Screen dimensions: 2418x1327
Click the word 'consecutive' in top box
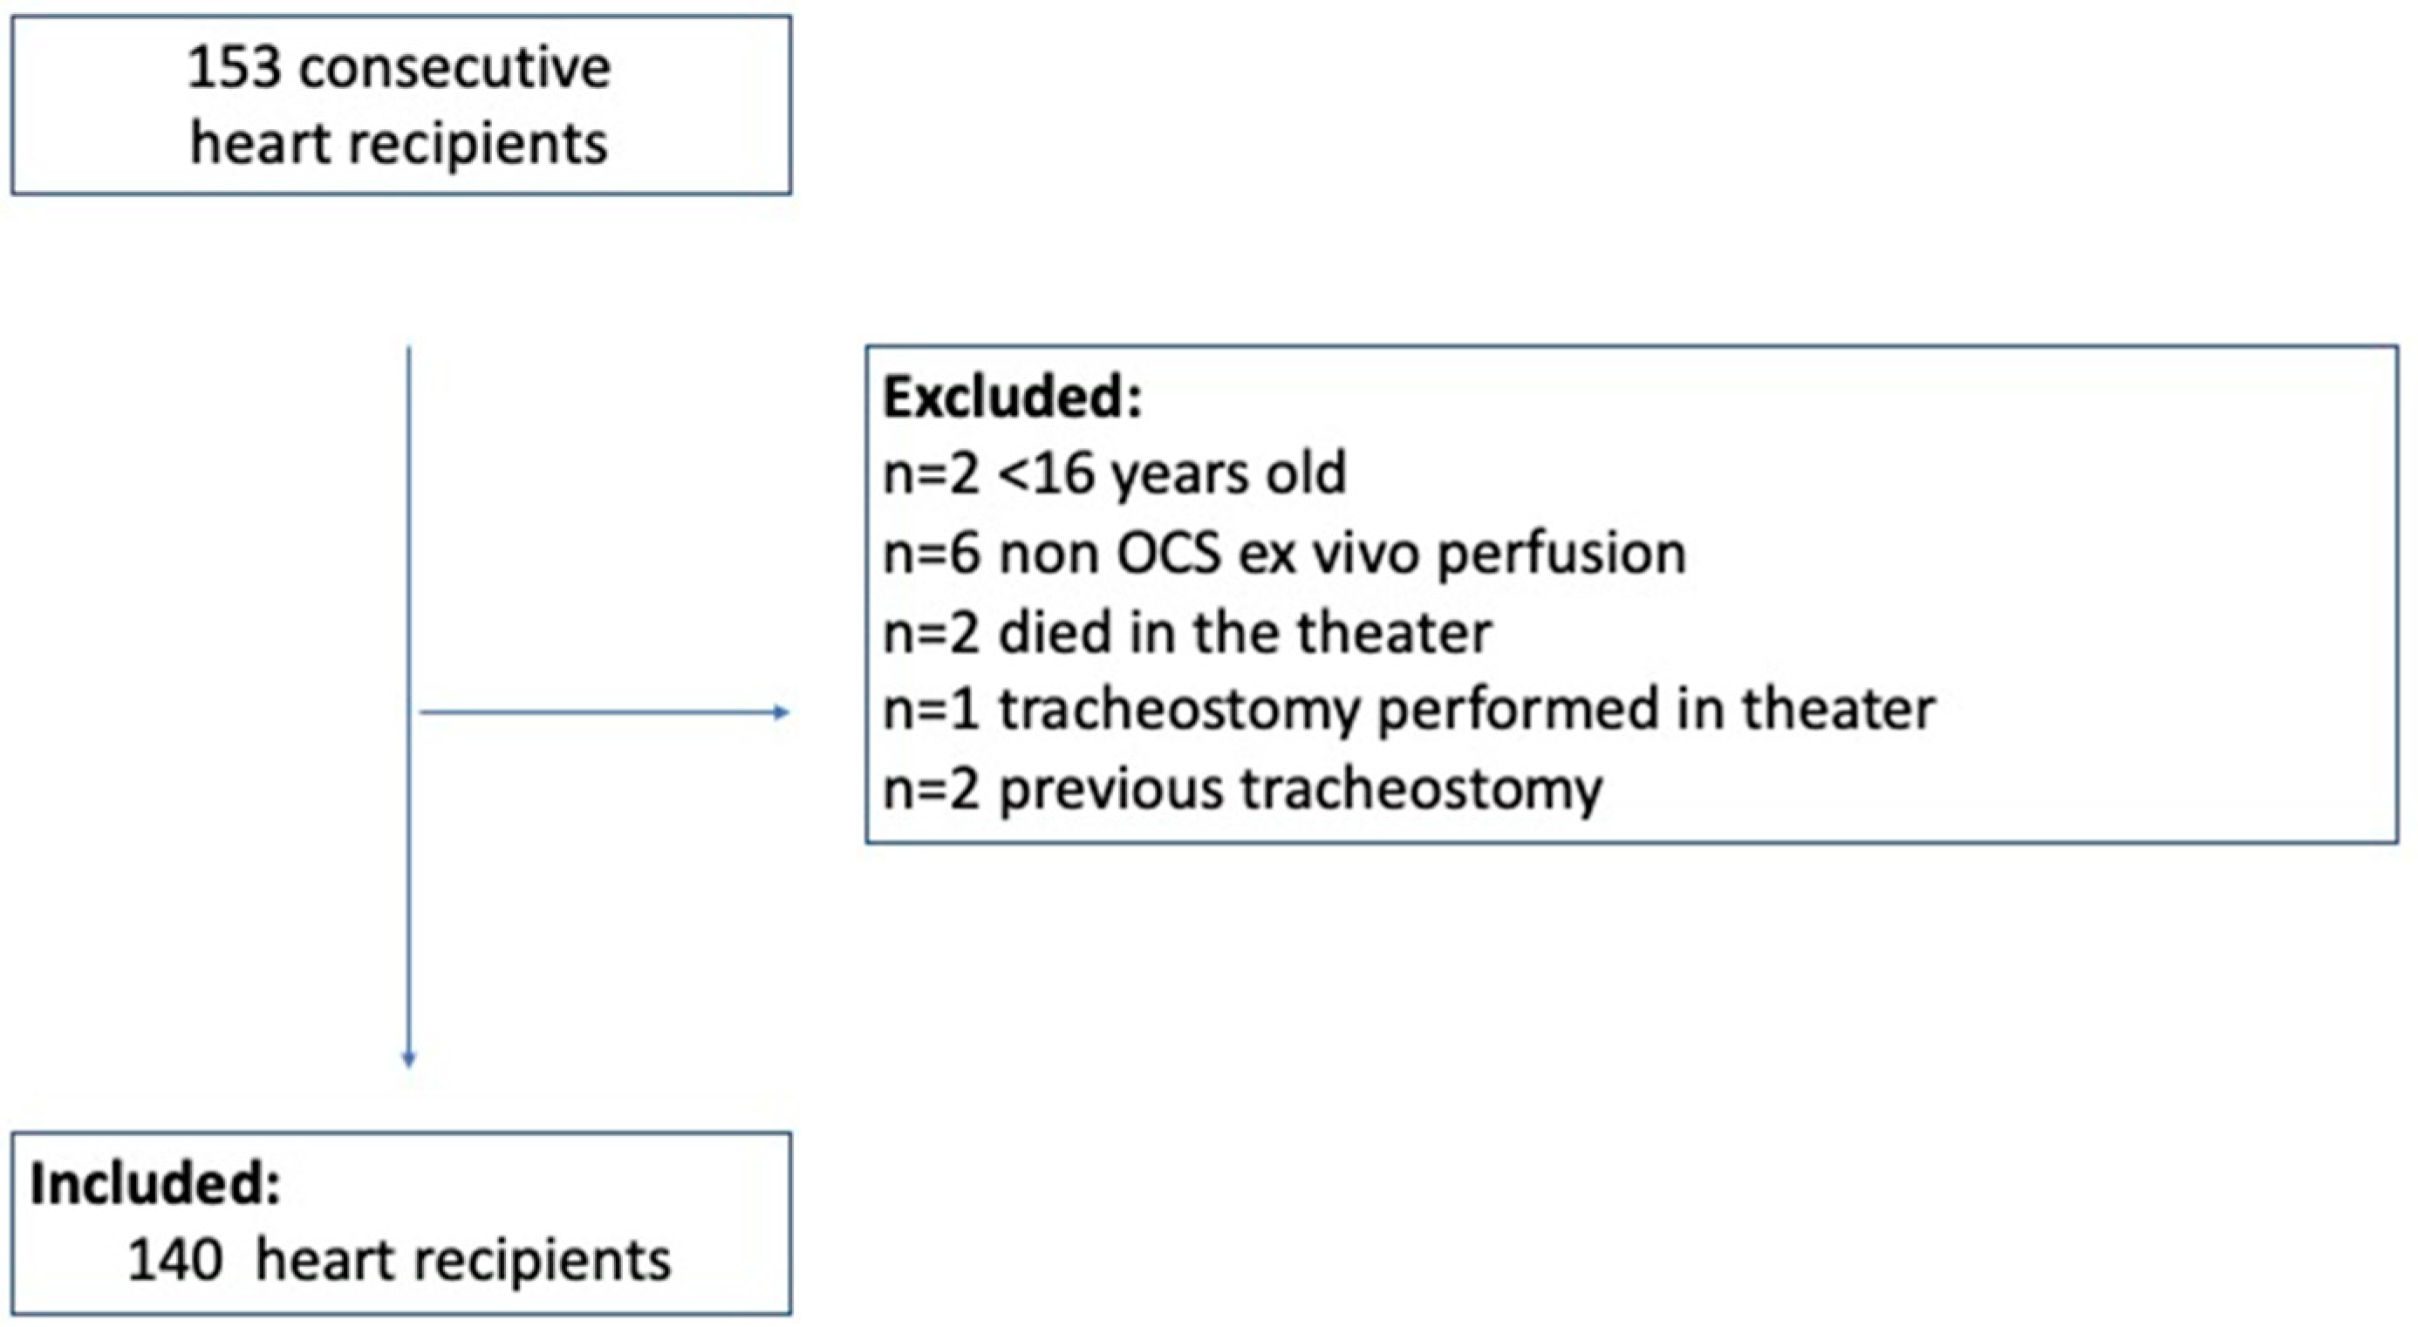[x=454, y=69]
